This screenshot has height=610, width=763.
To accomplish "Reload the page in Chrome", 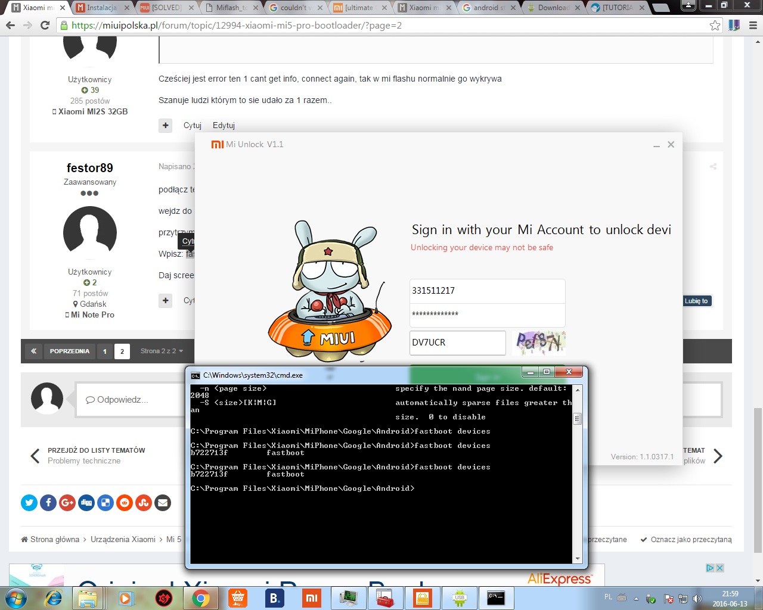I will (x=45, y=26).
